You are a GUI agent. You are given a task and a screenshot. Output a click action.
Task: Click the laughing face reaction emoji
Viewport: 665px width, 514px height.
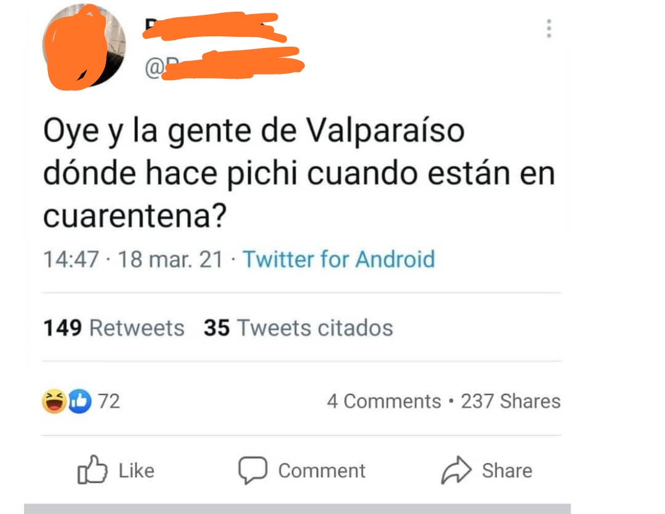tap(54, 401)
